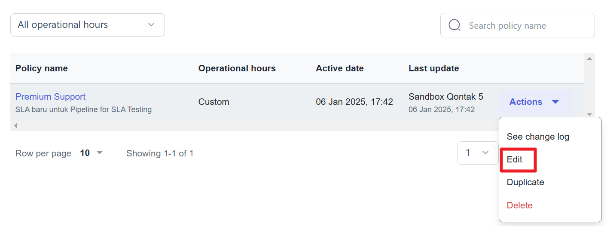This screenshot has width=607, height=226.
Task: Click the Actions caret-down icon
Action: 555,102
